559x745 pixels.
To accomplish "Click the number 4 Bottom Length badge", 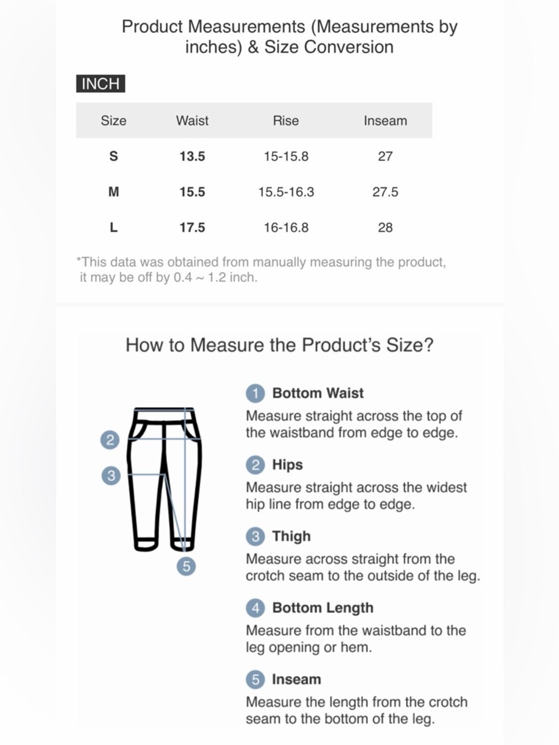I will [x=255, y=608].
